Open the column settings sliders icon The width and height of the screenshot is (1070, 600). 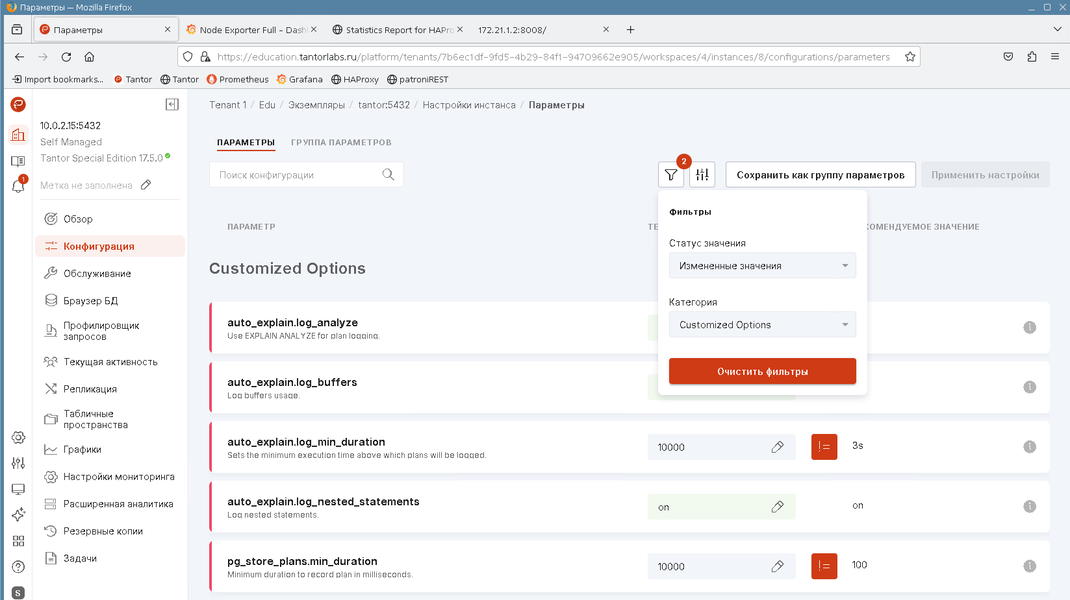[702, 174]
